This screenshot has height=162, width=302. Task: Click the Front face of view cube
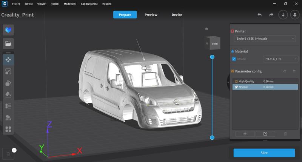(215, 43)
